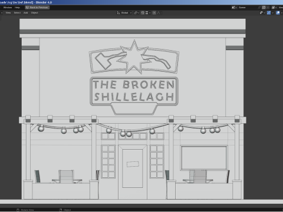
Task: Click the delete scene icon
Action: [x=268, y=8]
